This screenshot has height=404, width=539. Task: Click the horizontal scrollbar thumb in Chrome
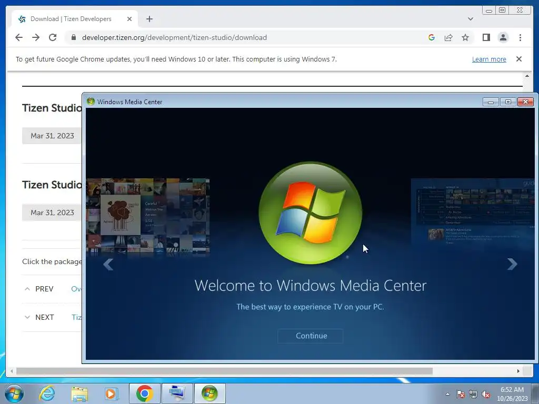pyautogui.click(x=224, y=371)
